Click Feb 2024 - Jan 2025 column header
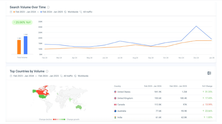 [x=178, y=86]
